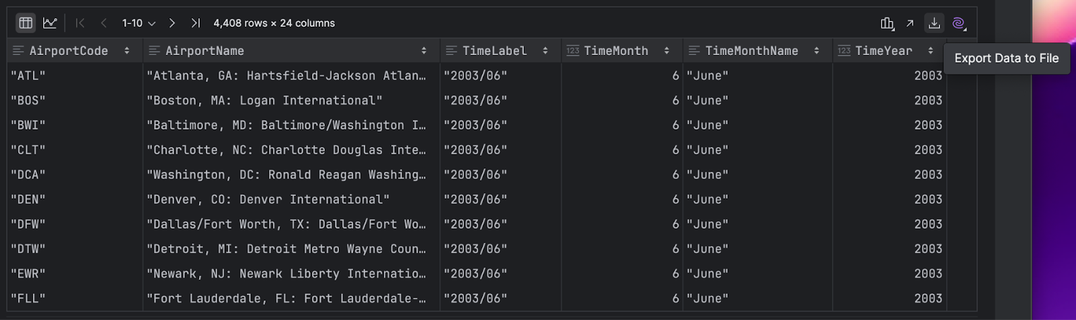Image resolution: width=1076 pixels, height=320 pixels.
Task: Open the purple AI assistant swirl menu
Action: [x=959, y=23]
